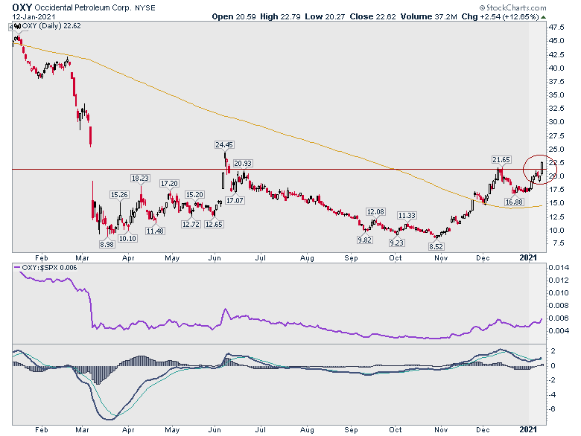This screenshot has height=436, width=581.
Task: Click the 18.23 April high label
Action: (140, 179)
